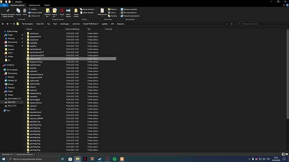289x162 pixels.
Task: Click the Przeszukaj dlcpacks search box
Action: 261,24
